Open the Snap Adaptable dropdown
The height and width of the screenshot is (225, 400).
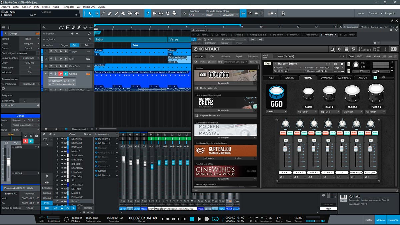(x=230, y=15)
